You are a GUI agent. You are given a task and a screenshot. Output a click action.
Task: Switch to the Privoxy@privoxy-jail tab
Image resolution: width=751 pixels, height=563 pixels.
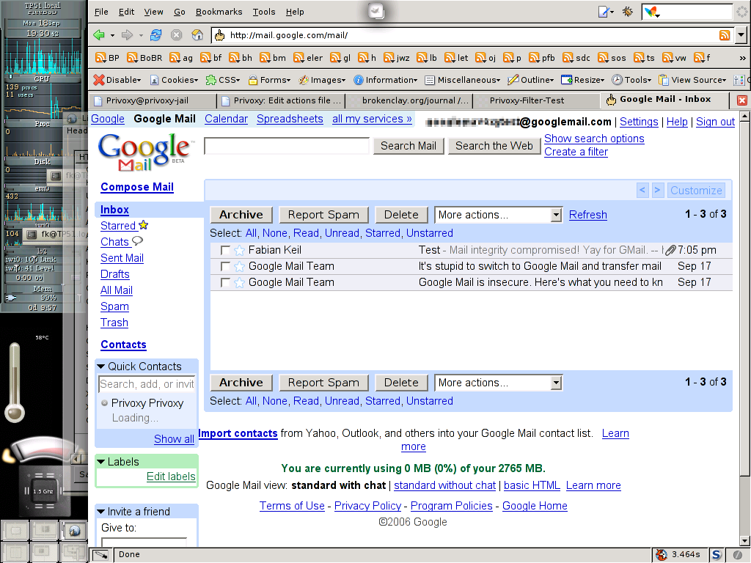click(x=153, y=100)
